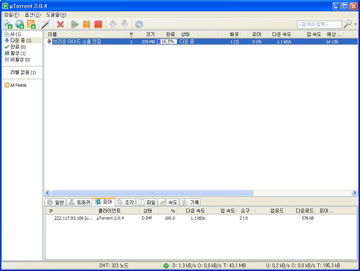
Task: Click the downloading arrow icon on torrent row
Action: point(49,42)
